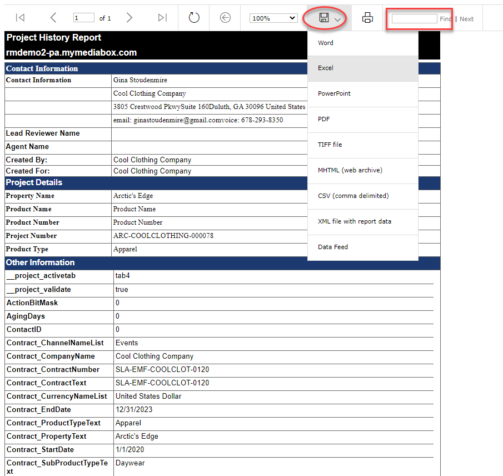
Task: Select Contract_PropertyText value Arctic's Edge
Action: 137,437
